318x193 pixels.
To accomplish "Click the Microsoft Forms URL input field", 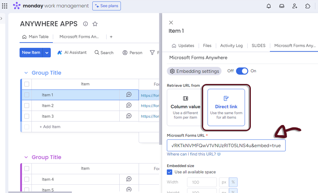I will coord(226,146).
